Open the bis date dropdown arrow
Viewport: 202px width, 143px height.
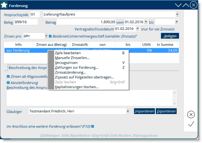click(177, 22)
